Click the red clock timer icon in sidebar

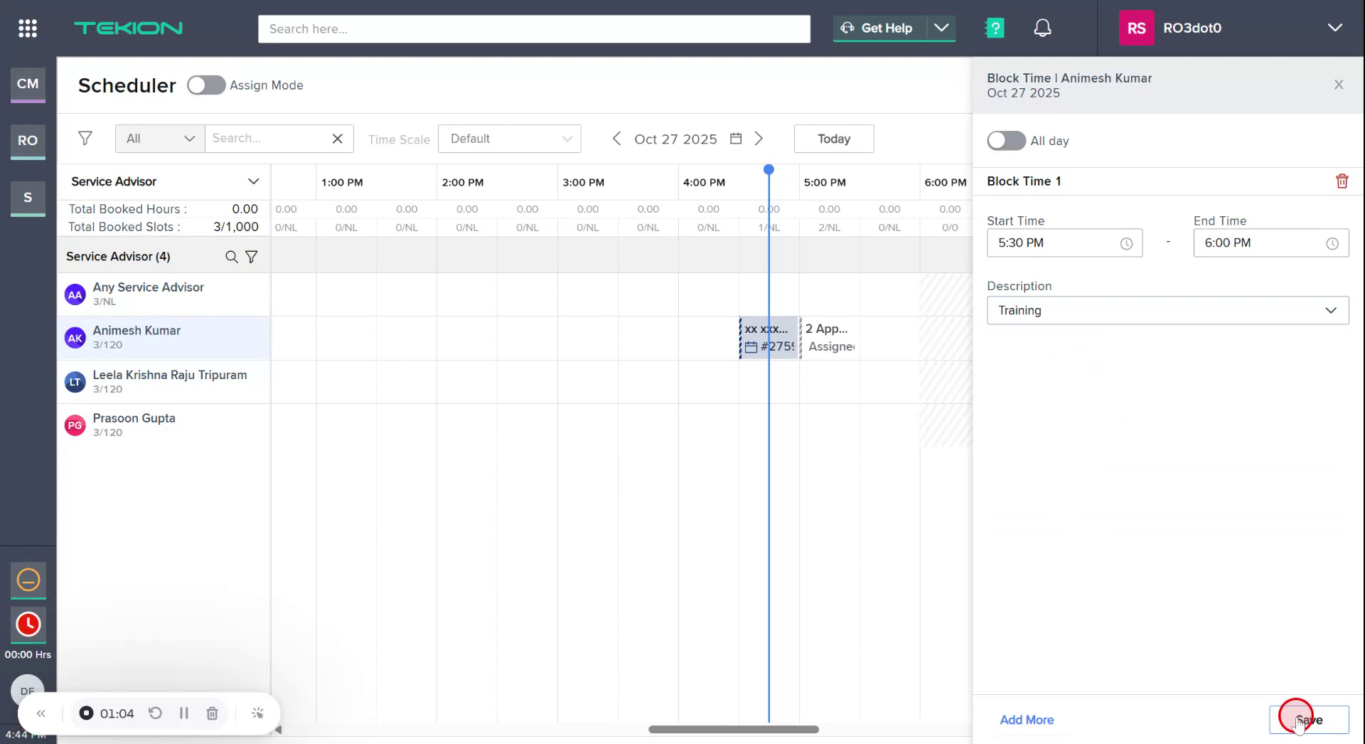point(28,624)
